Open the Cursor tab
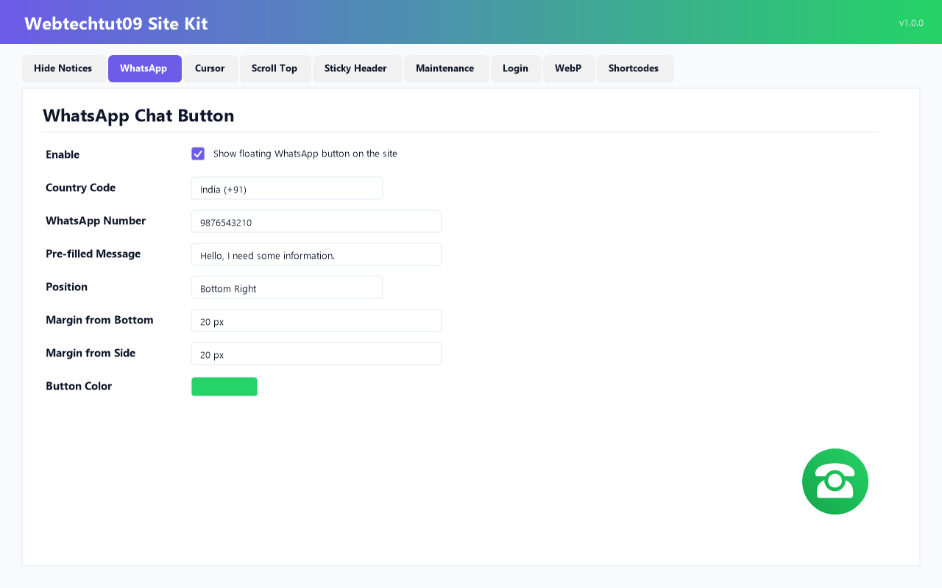 point(210,68)
